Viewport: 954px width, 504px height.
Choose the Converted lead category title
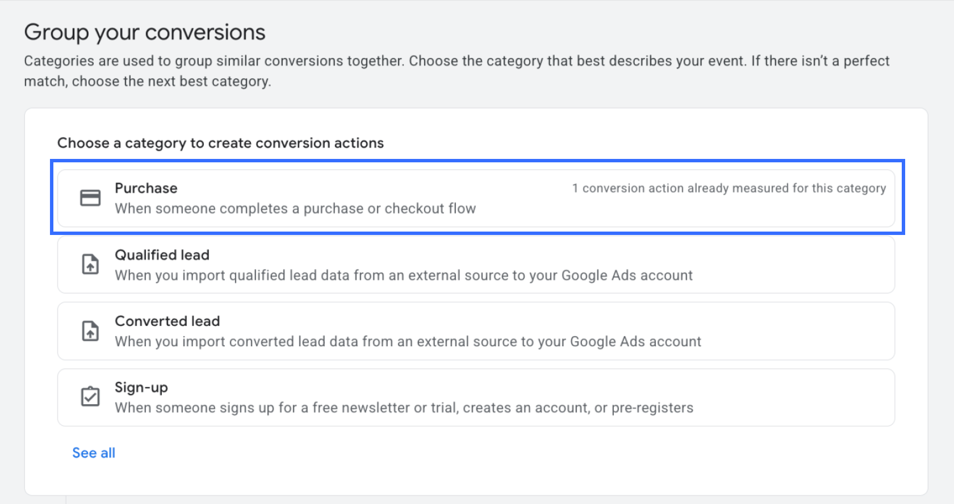point(167,321)
